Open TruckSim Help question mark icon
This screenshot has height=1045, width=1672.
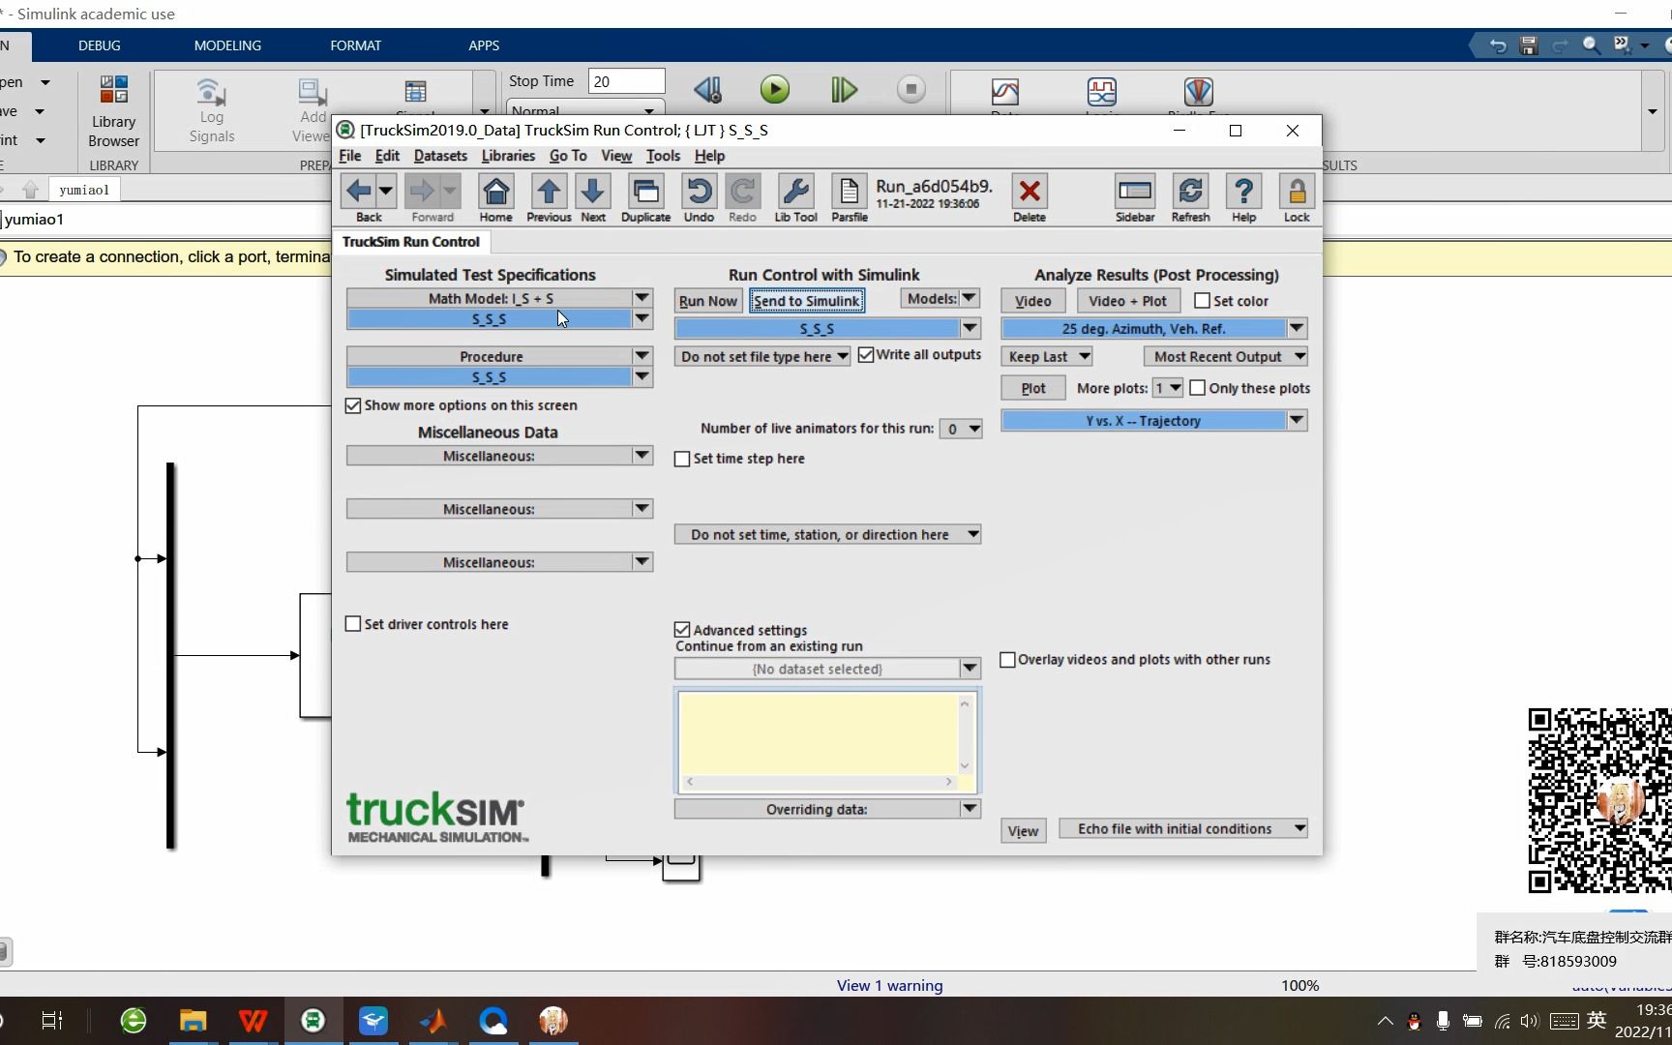coord(1243,192)
